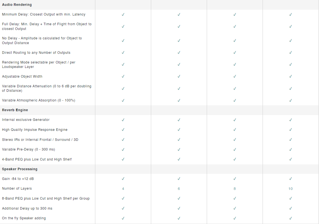Image resolution: width=319 pixels, height=224 pixels.
Task: Click the Number of Layers value 4
Action: tap(123, 189)
